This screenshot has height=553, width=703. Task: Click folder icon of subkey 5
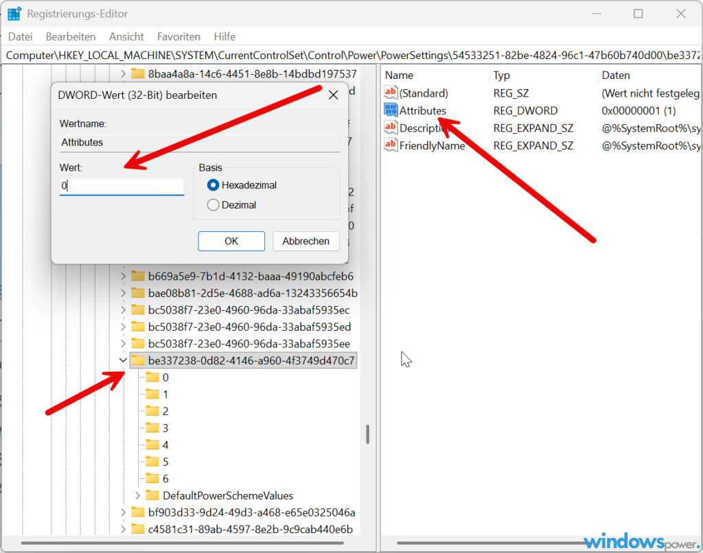click(x=152, y=462)
